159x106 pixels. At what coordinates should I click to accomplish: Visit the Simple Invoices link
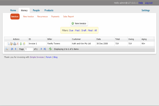point(37,57)
